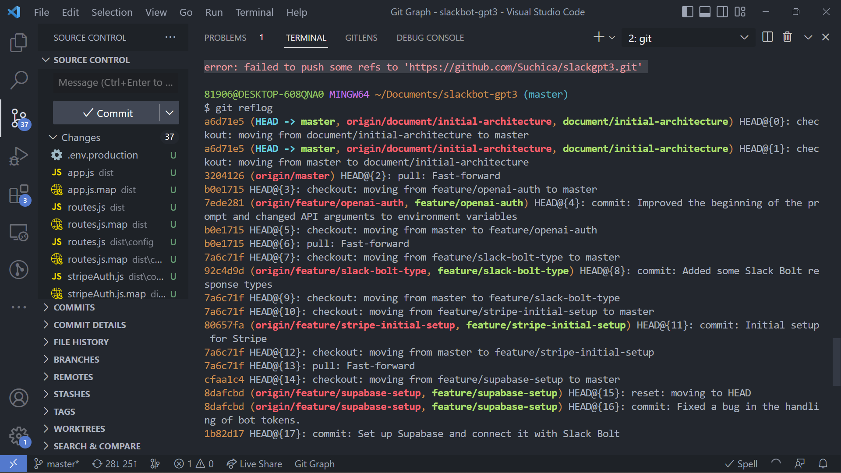The width and height of the screenshot is (841, 473).
Task: Open Commit button more actions dropdown
Action: 170,113
